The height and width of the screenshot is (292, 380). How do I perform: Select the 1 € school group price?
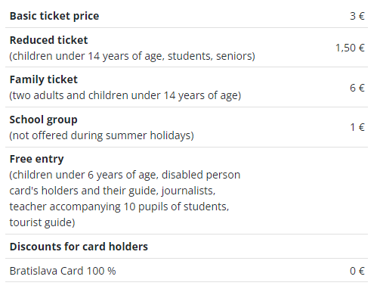[357, 127]
